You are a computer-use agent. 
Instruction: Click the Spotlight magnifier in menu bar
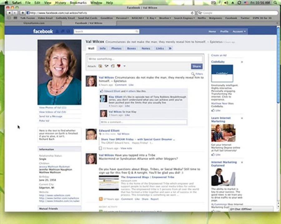click(275, 2)
